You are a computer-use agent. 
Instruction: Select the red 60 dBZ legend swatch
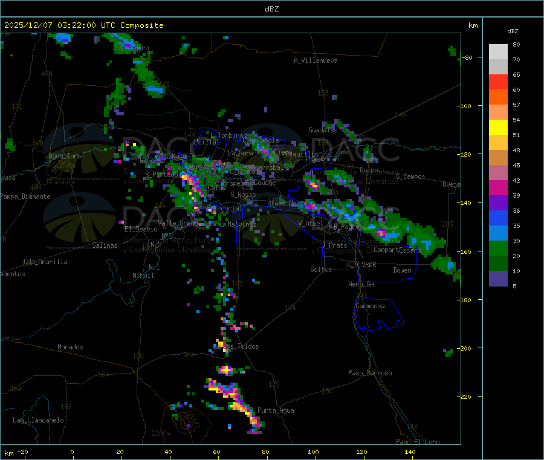pyautogui.click(x=498, y=82)
